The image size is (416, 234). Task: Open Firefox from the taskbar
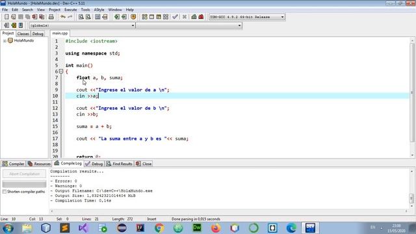(x=216, y=228)
